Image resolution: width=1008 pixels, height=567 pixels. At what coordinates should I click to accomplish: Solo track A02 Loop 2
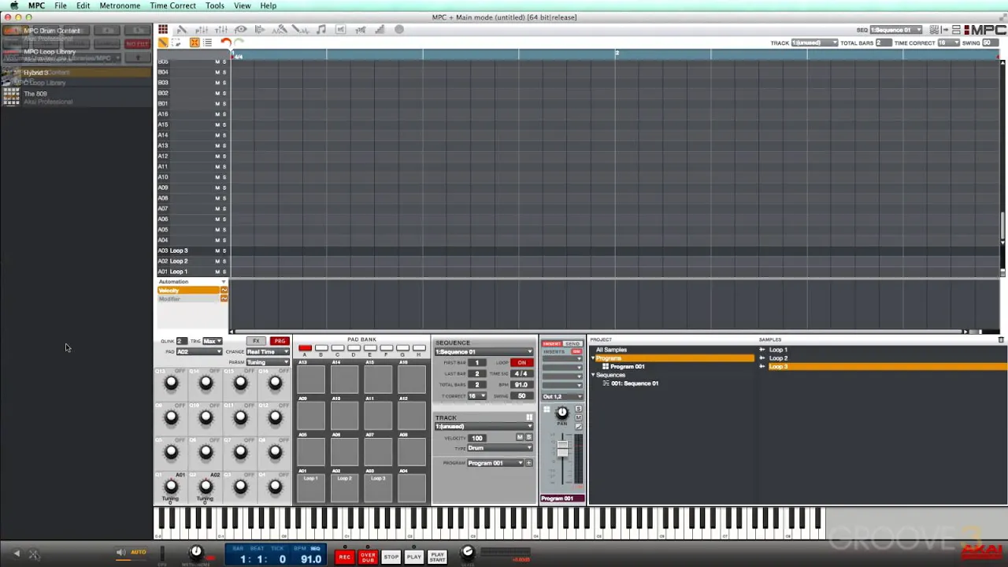pos(224,261)
